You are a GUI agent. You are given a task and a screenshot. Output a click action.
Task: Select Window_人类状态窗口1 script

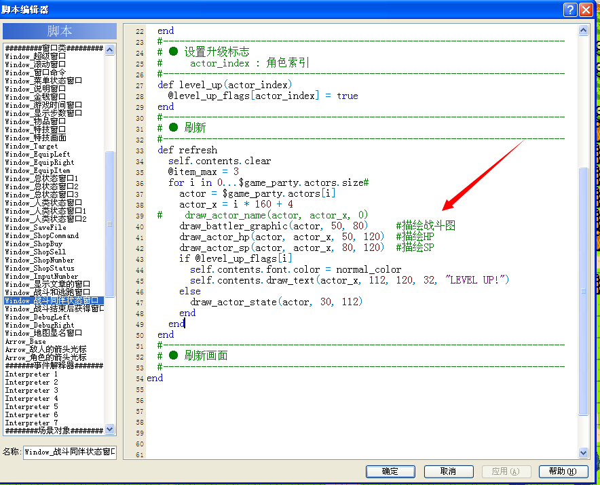45,211
